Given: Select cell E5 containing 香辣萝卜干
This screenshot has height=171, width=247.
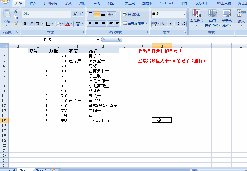Looking at the screenshot, I should coord(103,71).
